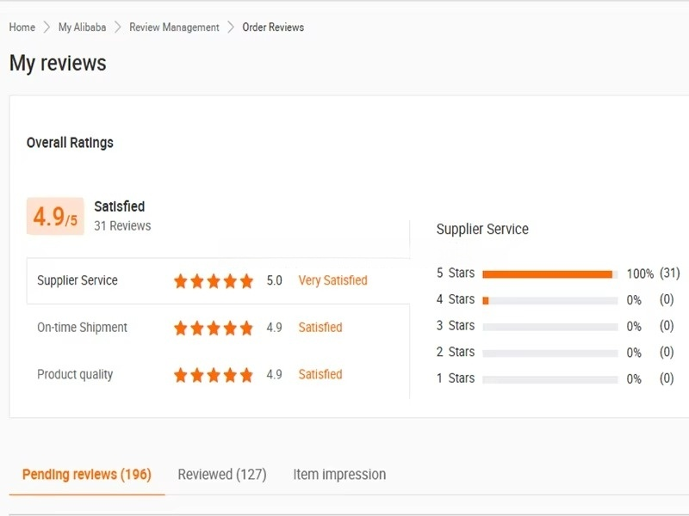Go to Review Management breadcrumb
Image resolution: width=689 pixels, height=516 pixels.
click(x=174, y=28)
